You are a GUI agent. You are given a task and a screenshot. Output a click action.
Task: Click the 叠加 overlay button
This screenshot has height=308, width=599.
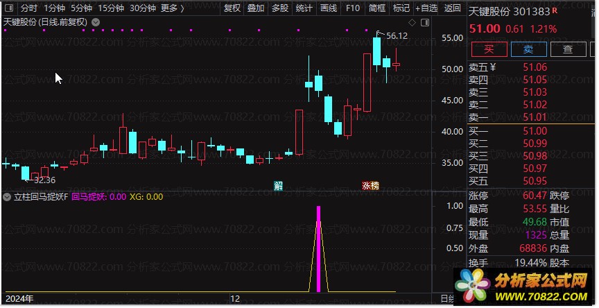[x=256, y=8]
